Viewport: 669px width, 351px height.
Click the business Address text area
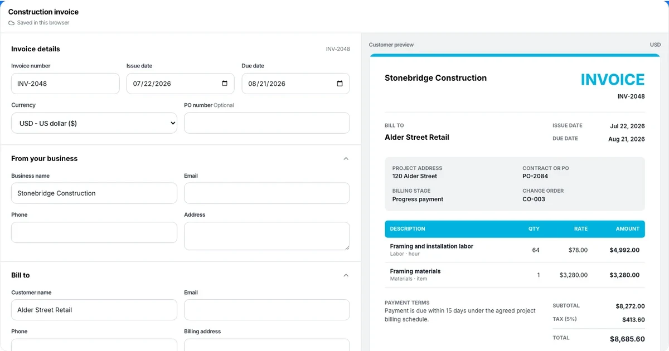point(267,236)
